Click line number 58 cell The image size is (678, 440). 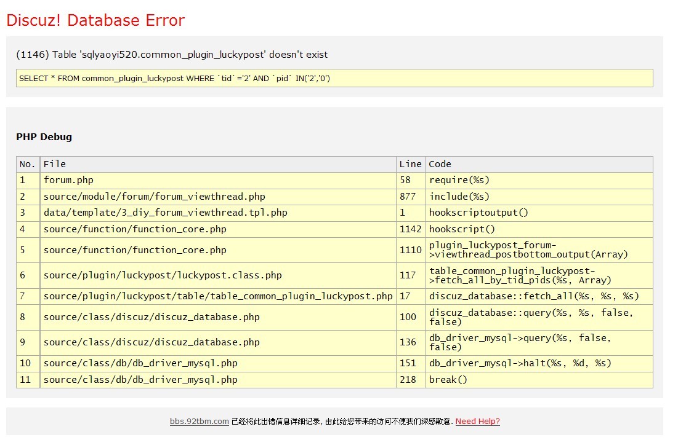(x=410, y=180)
